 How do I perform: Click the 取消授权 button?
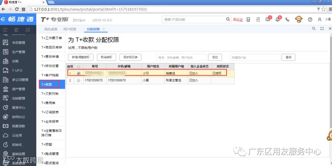[x=106, y=57]
